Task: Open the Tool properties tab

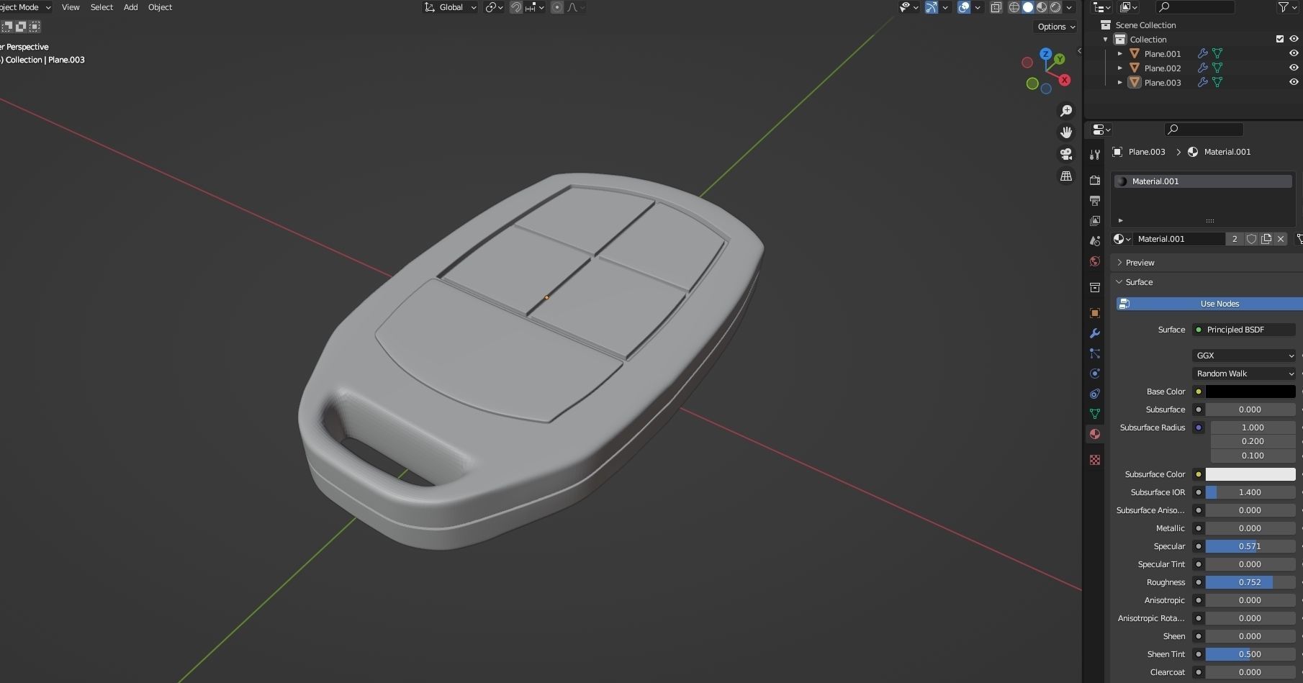Action: [1095, 155]
